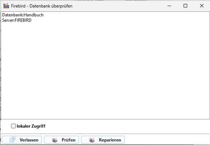Close the Datenbank überprüfen window
The image size is (210, 145).
[202, 6]
